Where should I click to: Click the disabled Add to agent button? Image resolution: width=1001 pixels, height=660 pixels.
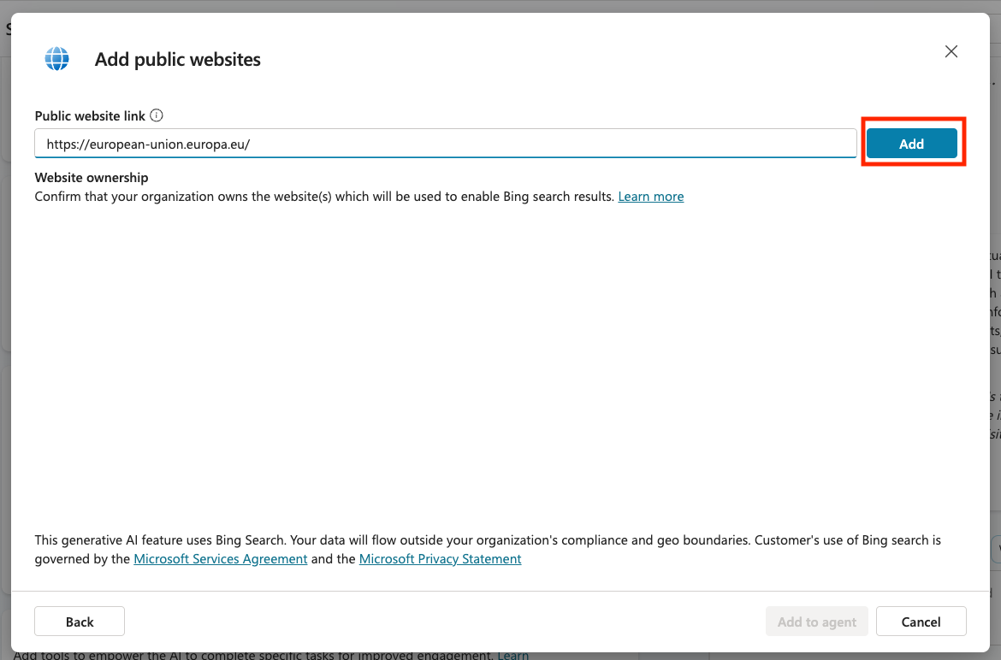(x=816, y=621)
